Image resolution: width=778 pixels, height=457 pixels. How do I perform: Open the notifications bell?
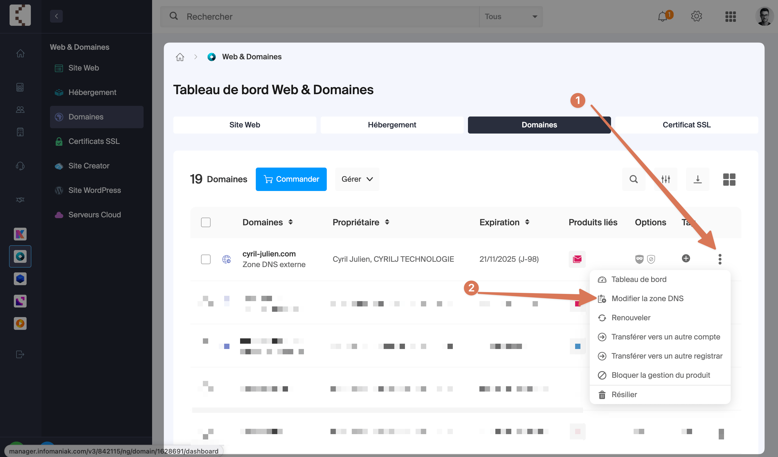pos(662,16)
